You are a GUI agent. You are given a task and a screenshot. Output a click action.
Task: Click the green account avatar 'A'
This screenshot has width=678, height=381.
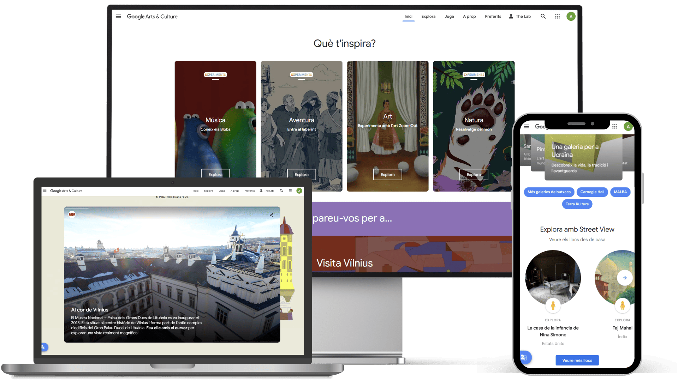pos(571,16)
